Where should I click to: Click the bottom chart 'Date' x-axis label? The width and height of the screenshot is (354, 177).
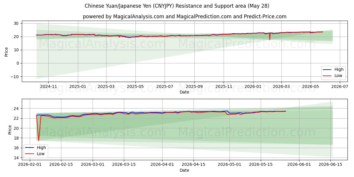184,170
